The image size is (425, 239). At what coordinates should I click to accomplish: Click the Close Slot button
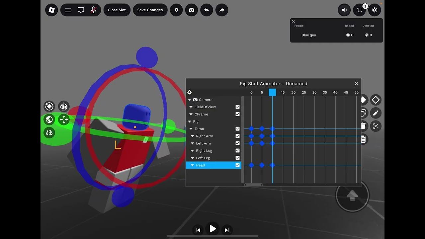117,10
